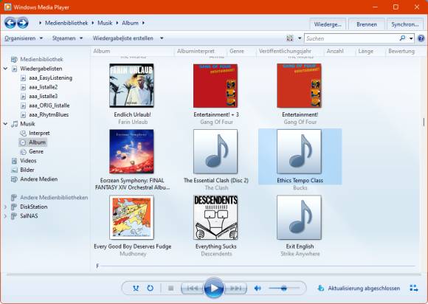Adjust the volume slider
This screenshot has height=304, width=428.
pos(284,288)
